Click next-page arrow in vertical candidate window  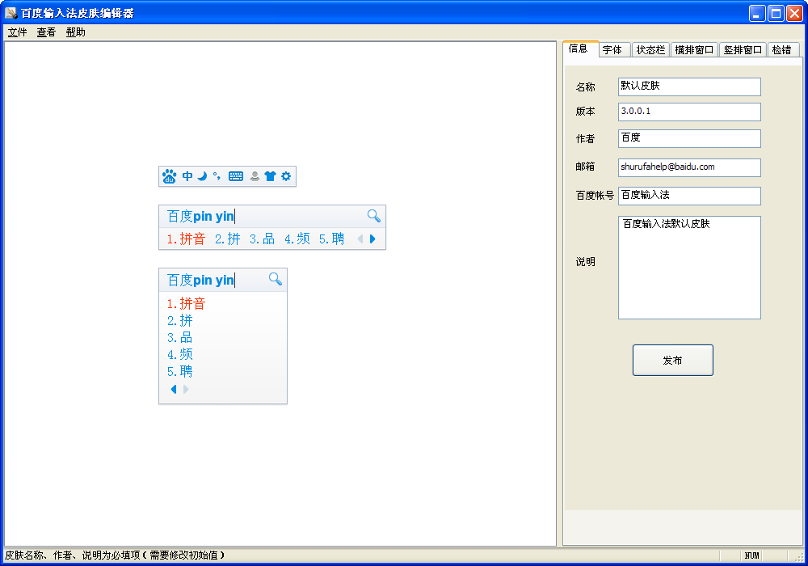pos(186,389)
